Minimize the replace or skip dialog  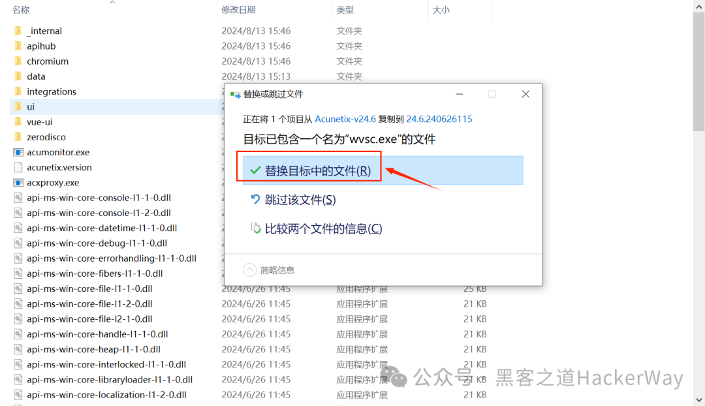[459, 94]
